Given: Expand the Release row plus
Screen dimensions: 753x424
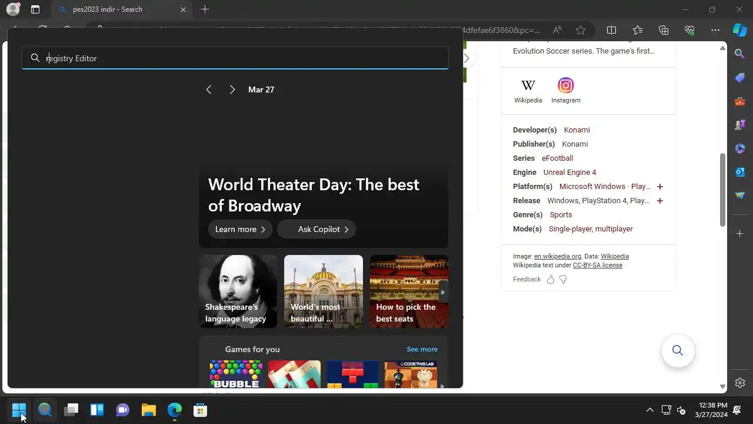Looking at the screenshot, I should (660, 201).
